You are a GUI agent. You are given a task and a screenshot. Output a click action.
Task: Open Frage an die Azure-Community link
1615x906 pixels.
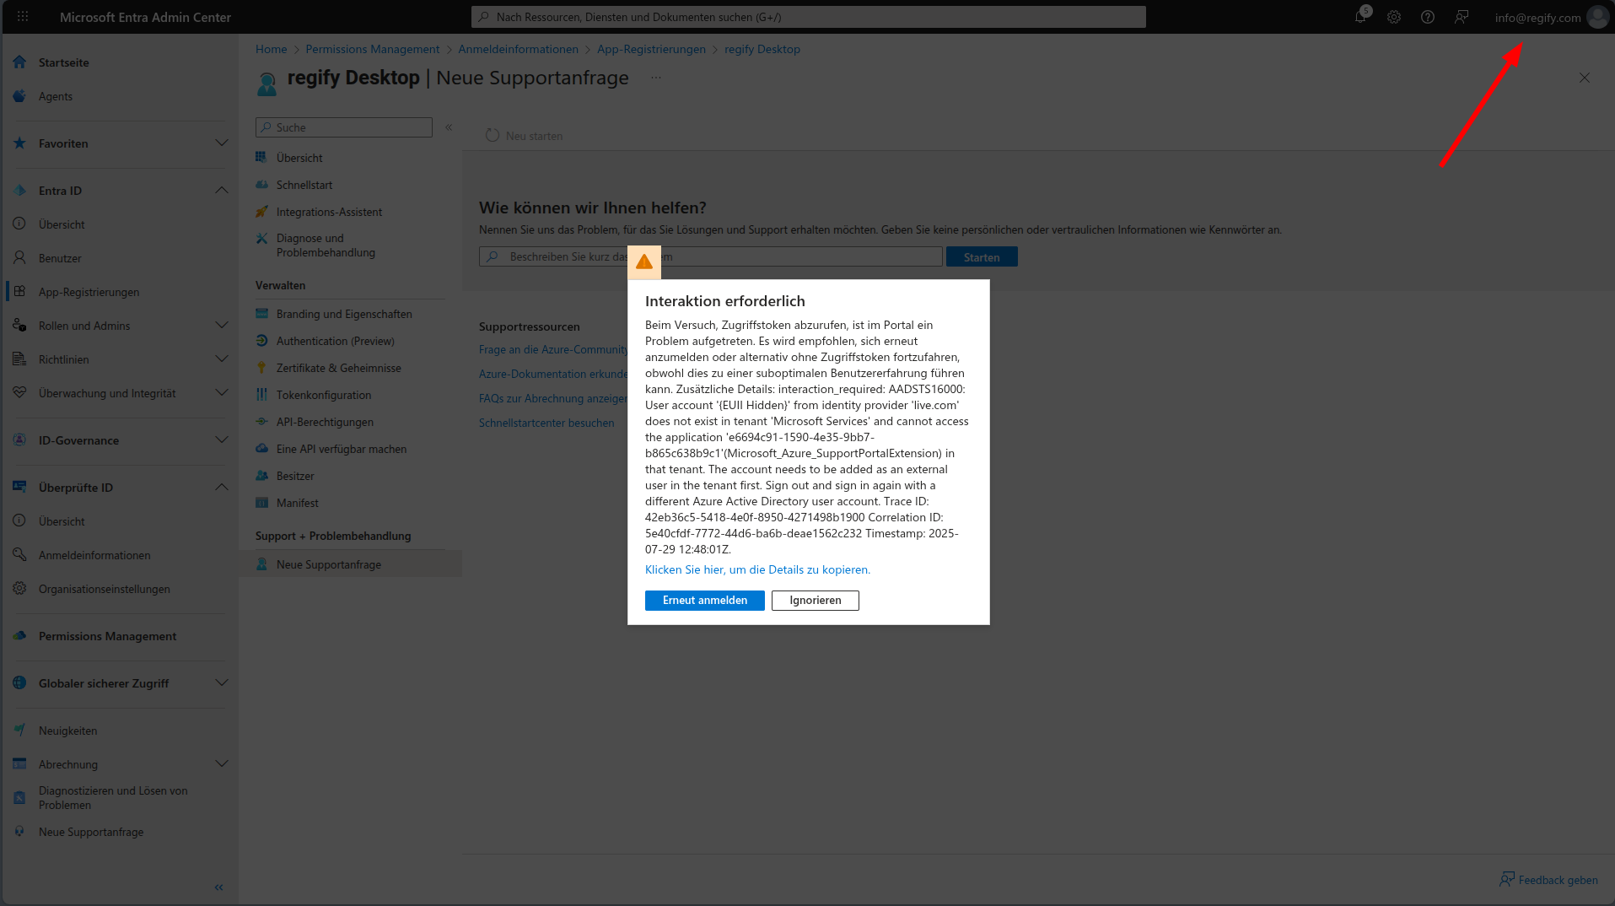tap(553, 350)
